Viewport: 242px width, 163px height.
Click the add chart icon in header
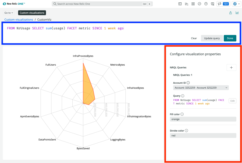187,4
